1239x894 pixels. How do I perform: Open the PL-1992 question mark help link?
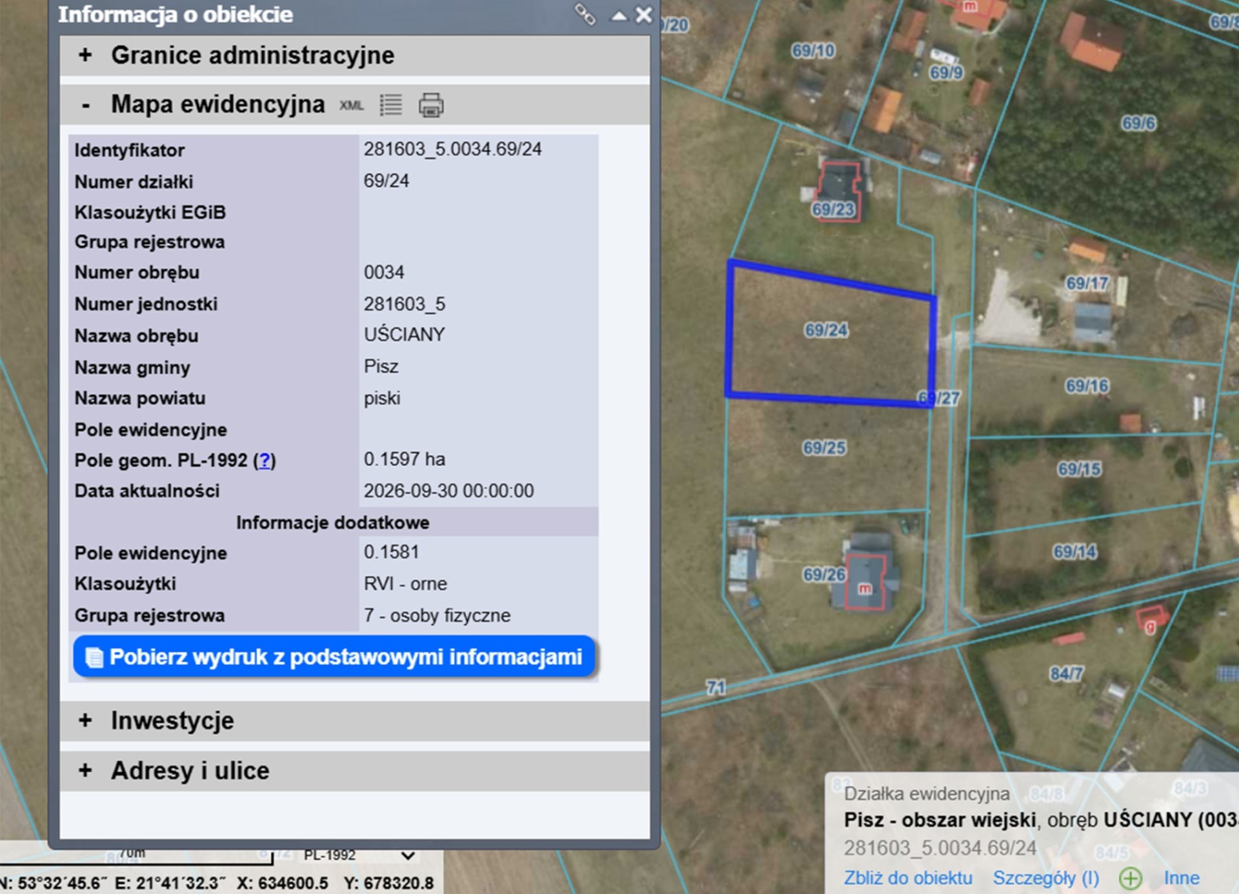pyautogui.click(x=265, y=461)
